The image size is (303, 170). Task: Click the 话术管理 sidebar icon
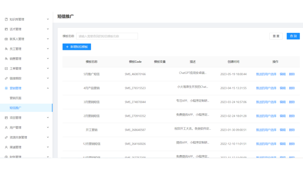click(x=6, y=29)
